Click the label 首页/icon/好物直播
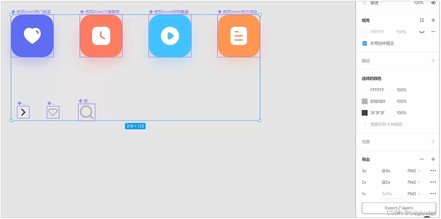The image size is (441, 219). 171,12
